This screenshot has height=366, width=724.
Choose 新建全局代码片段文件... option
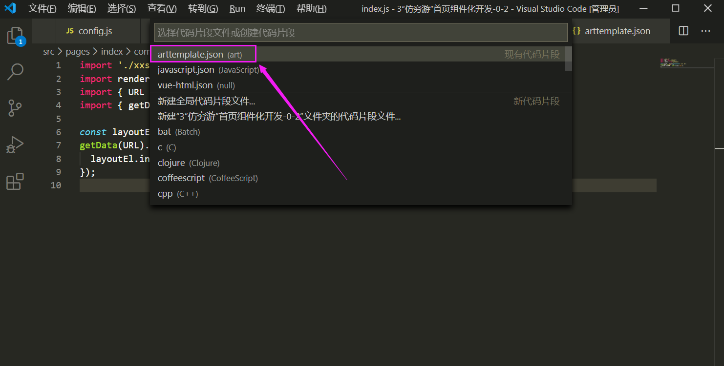pos(358,101)
